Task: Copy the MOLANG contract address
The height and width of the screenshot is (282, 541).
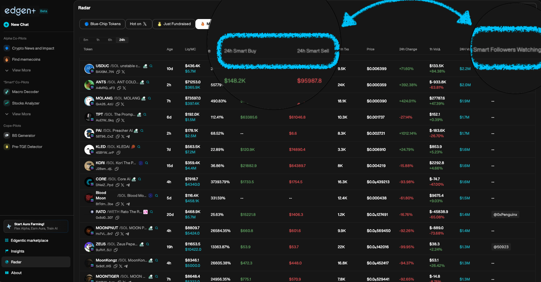Action: [118, 103]
